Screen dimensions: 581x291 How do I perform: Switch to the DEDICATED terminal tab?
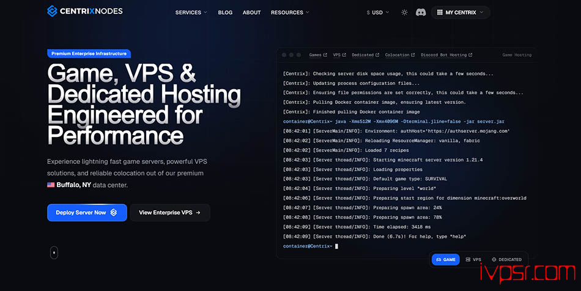(506, 260)
